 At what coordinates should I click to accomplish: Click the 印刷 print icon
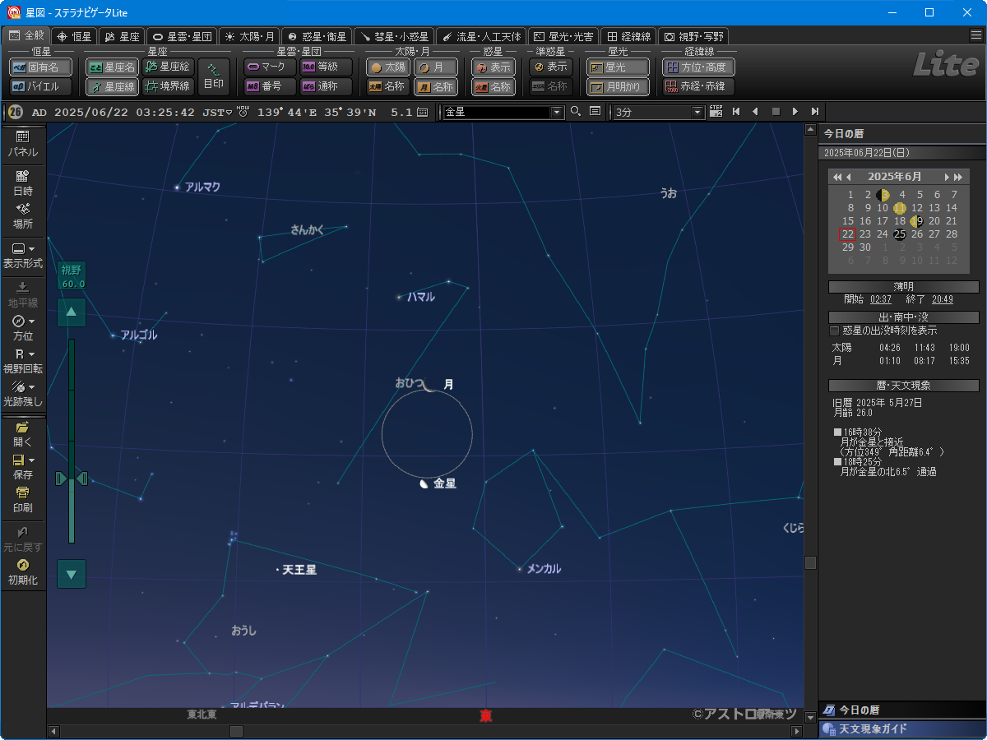pos(23,500)
